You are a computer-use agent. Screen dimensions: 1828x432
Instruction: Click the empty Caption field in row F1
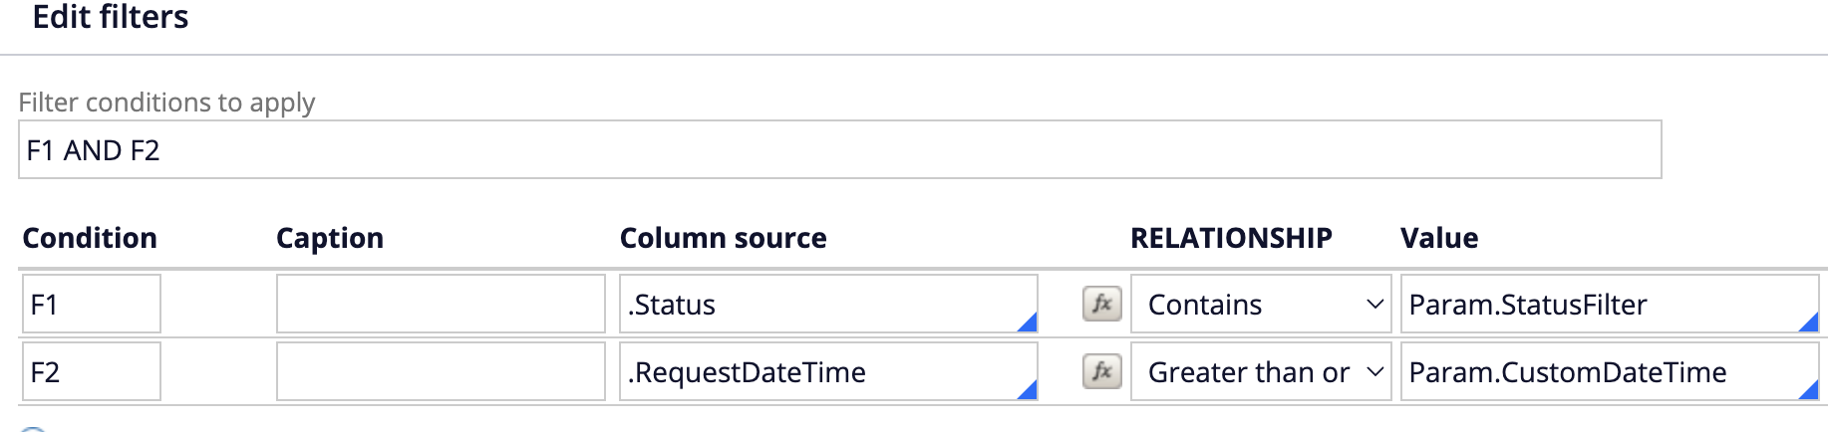pyautogui.click(x=440, y=304)
